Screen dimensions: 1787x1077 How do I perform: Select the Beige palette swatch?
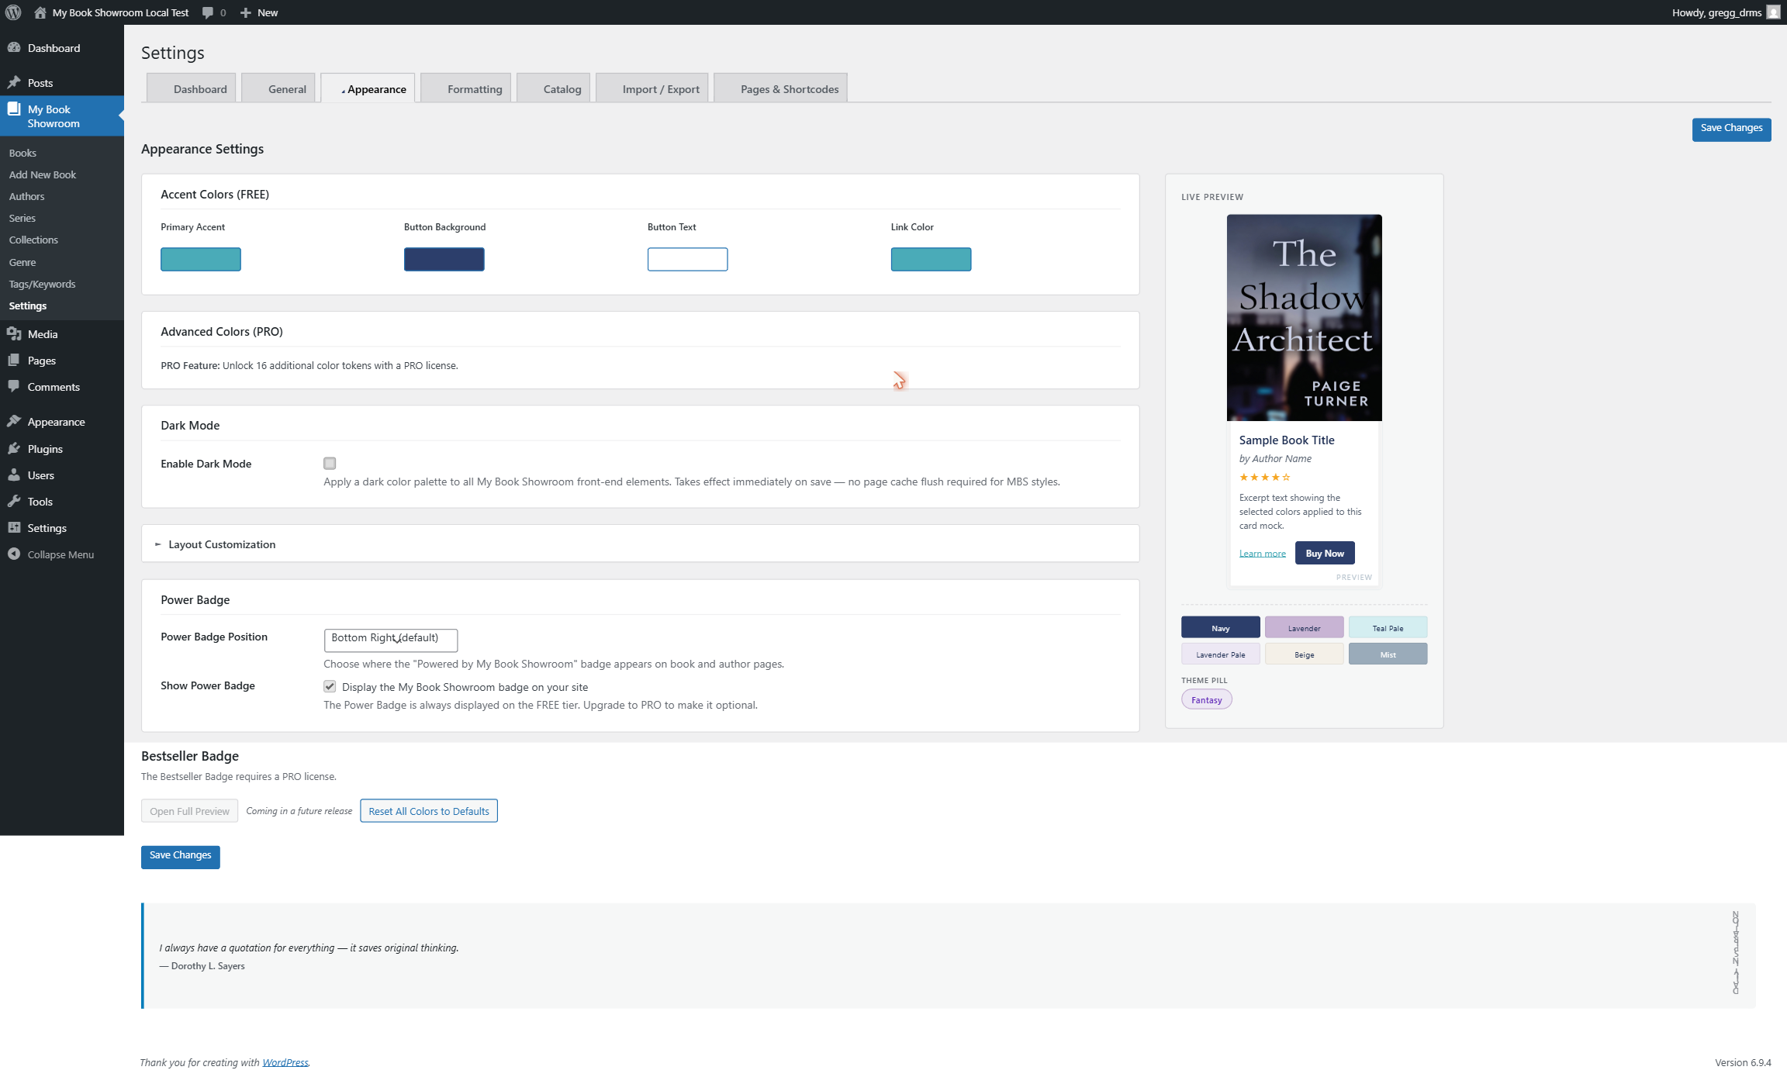(1305, 654)
